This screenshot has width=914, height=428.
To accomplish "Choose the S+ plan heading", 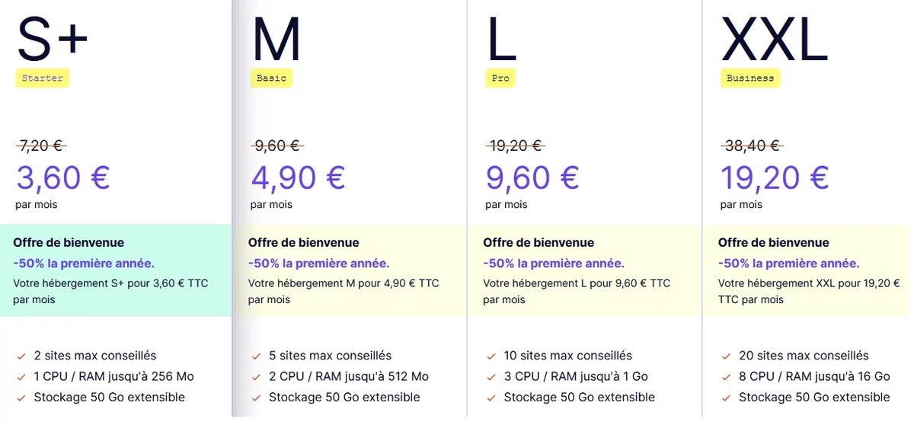I will (x=53, y=40).
